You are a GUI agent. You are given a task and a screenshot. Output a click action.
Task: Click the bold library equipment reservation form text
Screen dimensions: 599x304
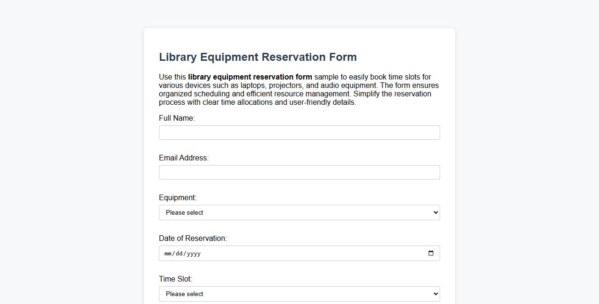pyautogui.click(x=249, y=77)
